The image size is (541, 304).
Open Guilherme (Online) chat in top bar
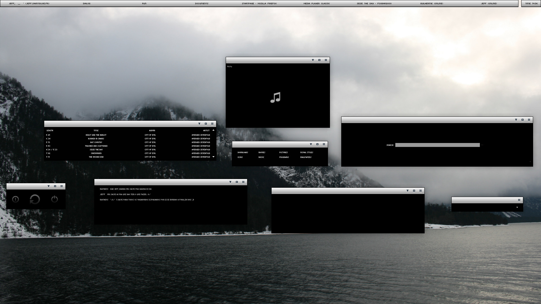pyautogui.click(x=432, y=4)
